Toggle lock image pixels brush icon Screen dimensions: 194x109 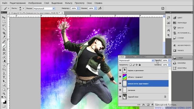point(134,65)
